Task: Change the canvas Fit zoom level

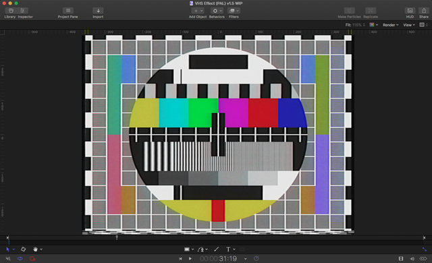Action: pyautogui.click(x=355, y=25)
